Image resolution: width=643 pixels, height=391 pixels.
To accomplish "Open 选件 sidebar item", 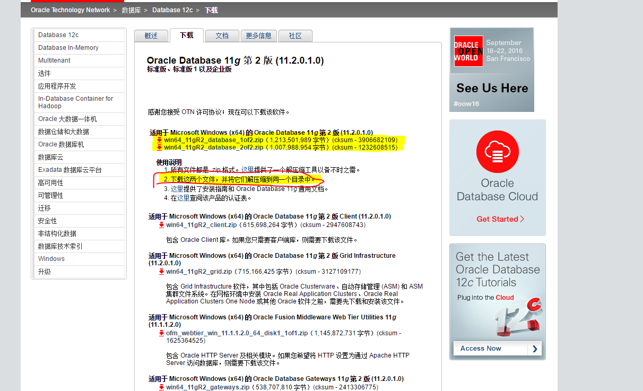I will (x=80, y=73).
